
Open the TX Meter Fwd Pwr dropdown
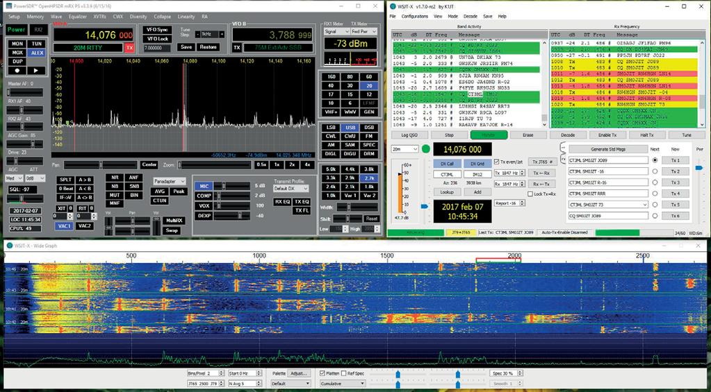365,32
